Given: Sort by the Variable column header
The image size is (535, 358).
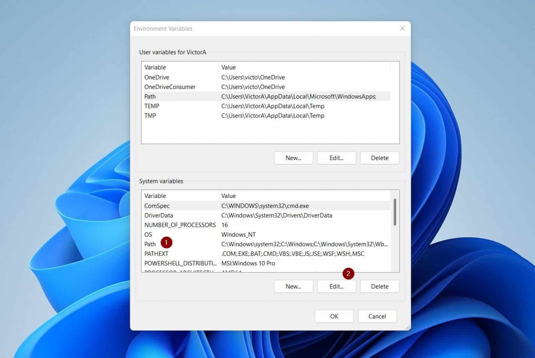Looking at the screenshot, I should click(155, 67).
